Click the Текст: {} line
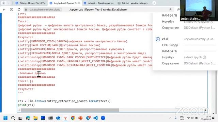Screen dimensions: 218x122 pos(26,81)
